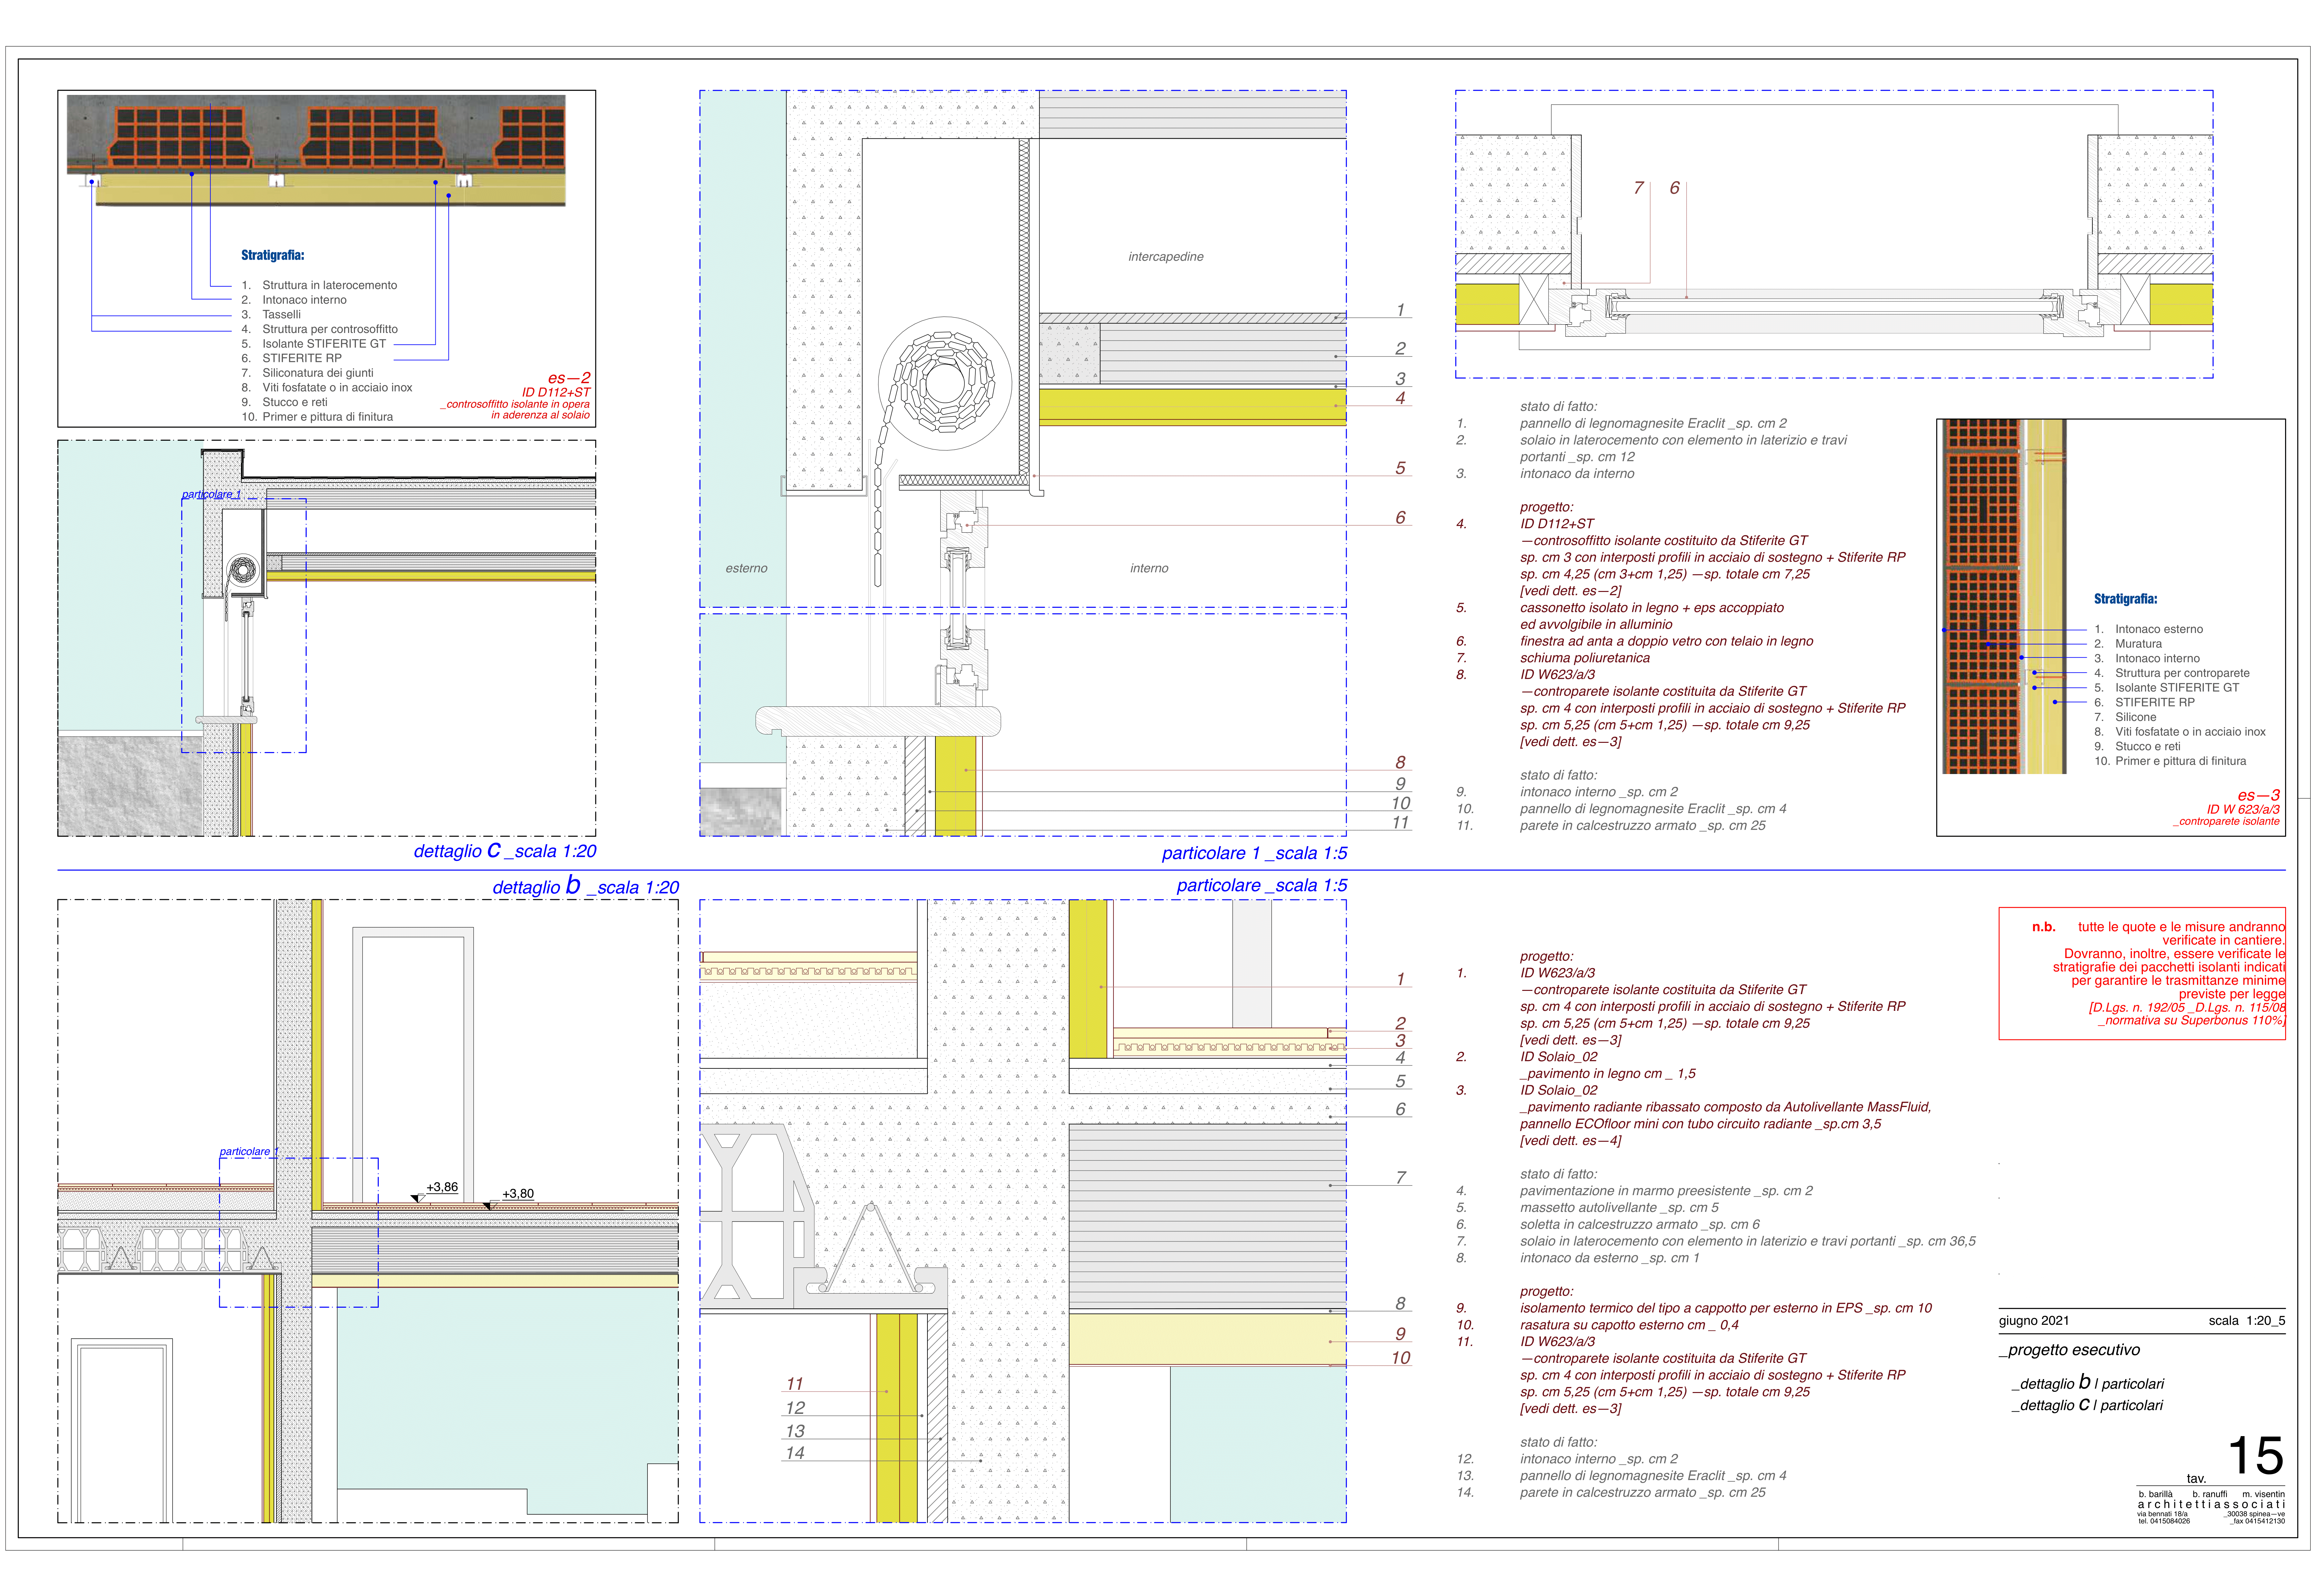Click the "Muratura" list item
Screen dimensions: 2316x1596
coord(2138,644)
